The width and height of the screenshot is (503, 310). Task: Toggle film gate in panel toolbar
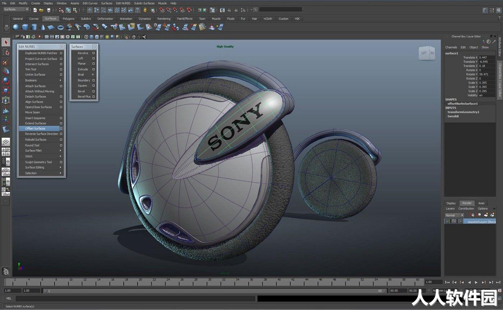[x=52, y=37]
